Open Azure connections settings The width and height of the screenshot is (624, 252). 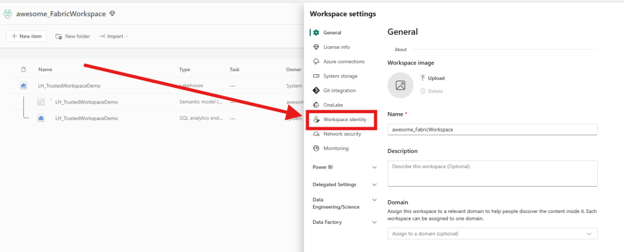point(343,61)
